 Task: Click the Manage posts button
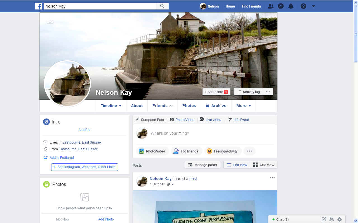tap(202, 165)
